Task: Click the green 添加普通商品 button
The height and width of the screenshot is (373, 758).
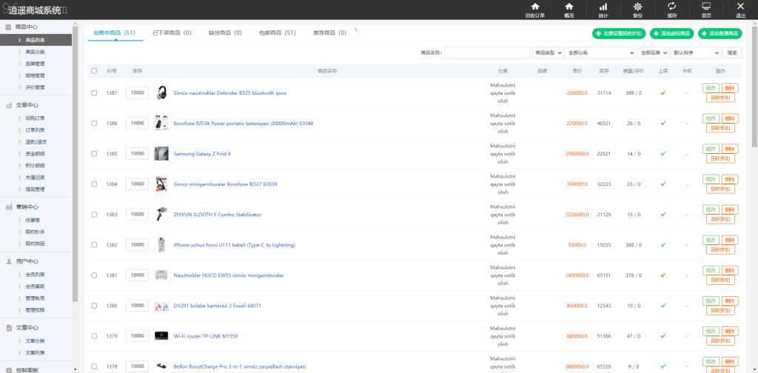Action: [720, 33]
